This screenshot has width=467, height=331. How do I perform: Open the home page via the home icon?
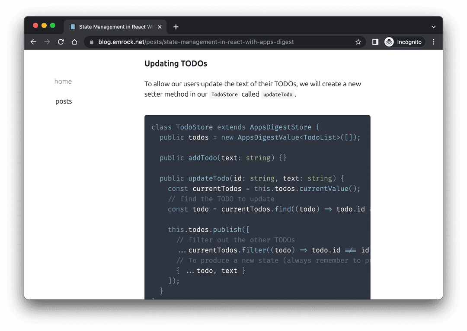(74, 42)
